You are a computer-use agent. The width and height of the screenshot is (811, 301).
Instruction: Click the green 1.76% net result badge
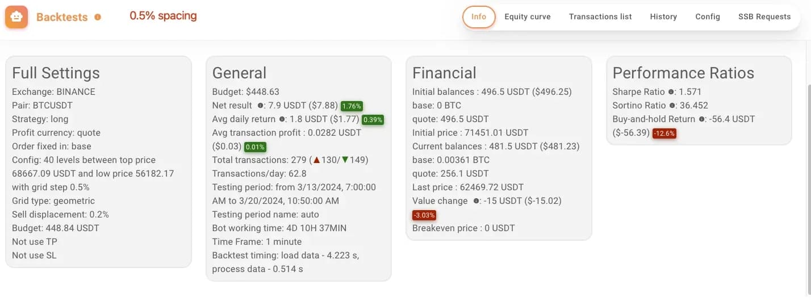coord(352,106)
